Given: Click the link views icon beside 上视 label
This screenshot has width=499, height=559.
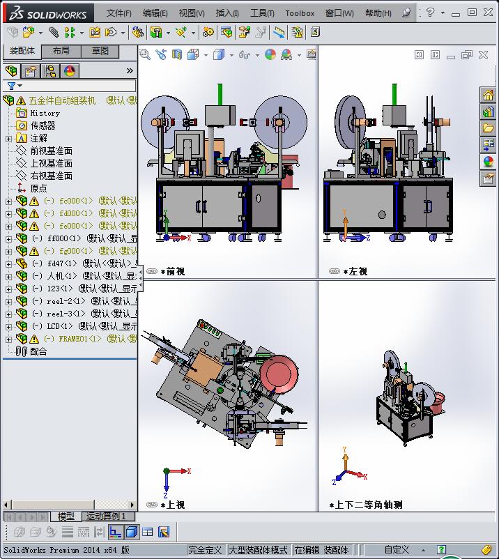Looking at the screenshot, I should point(152,505).
